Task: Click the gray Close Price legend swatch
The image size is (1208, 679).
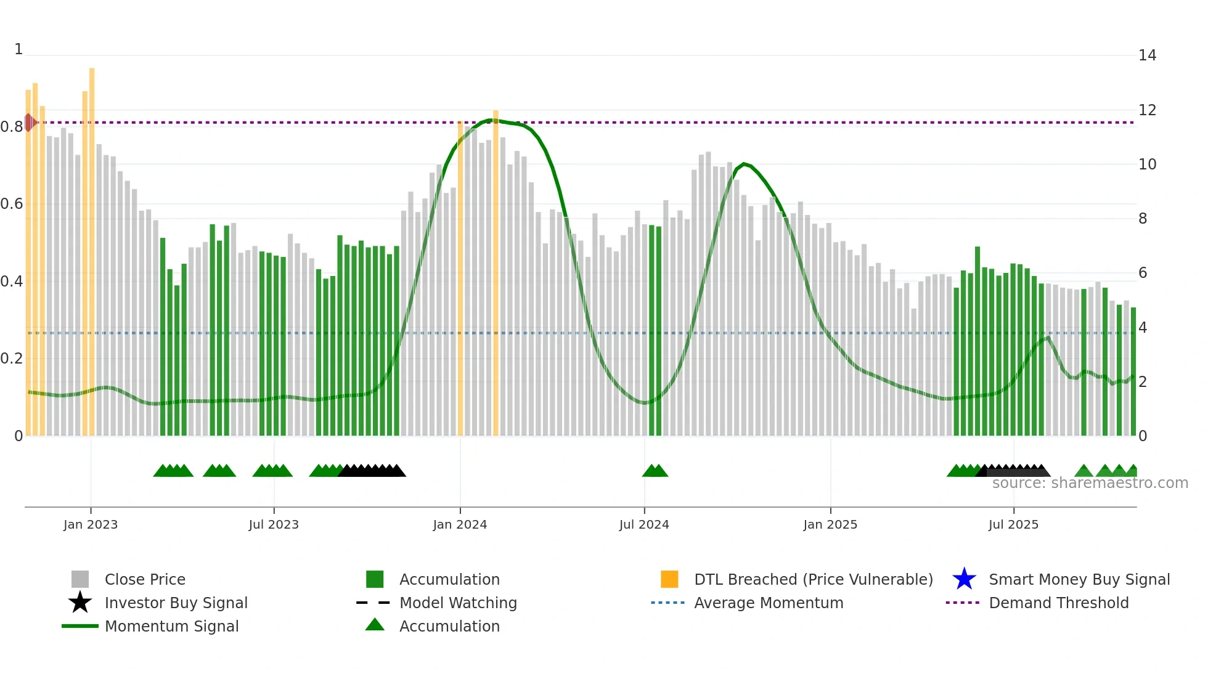Action: [x=80, y=579]
